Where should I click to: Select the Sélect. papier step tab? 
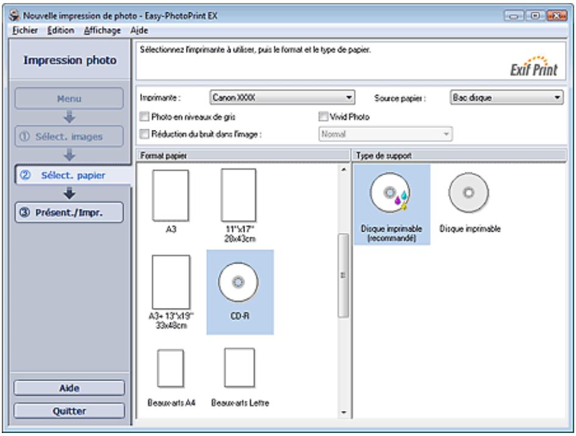[x=73, y=175]
